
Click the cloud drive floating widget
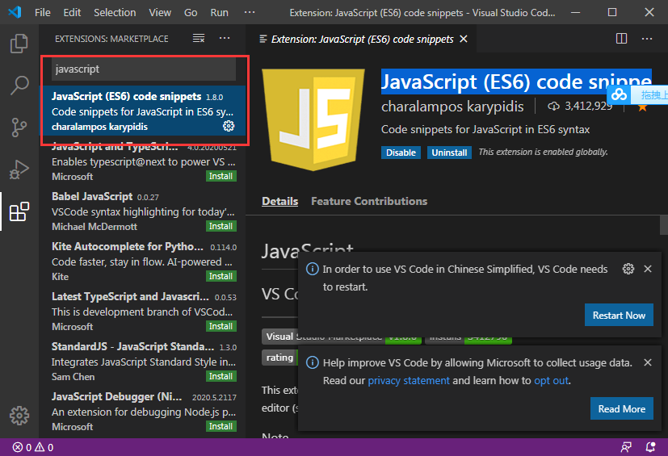click(x=620, y=94)
